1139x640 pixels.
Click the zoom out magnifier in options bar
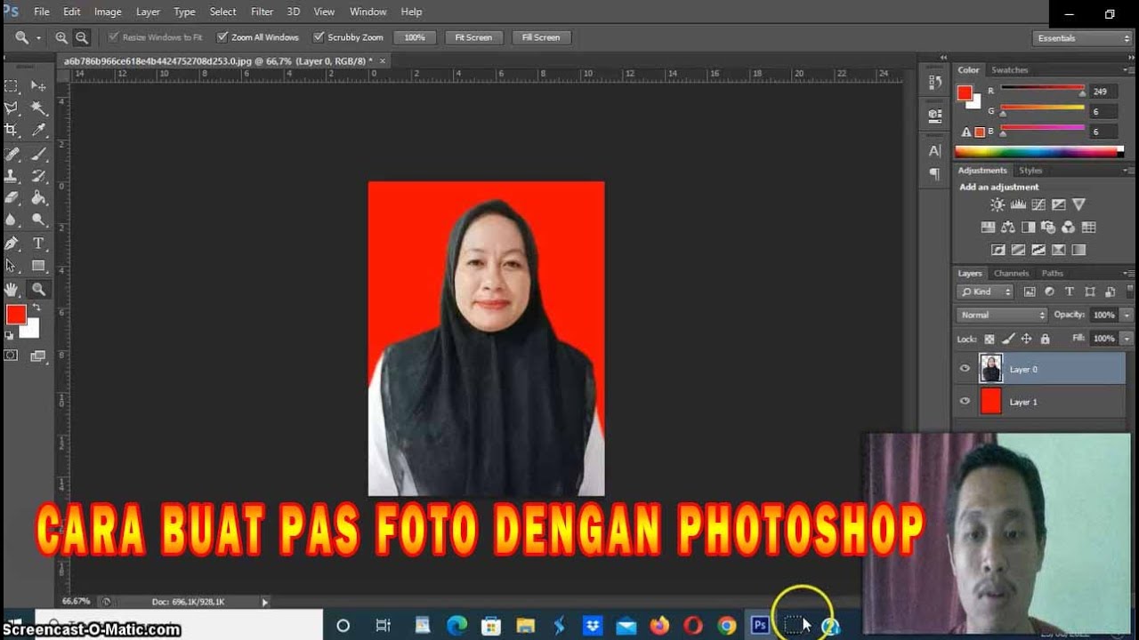point(82,37)
